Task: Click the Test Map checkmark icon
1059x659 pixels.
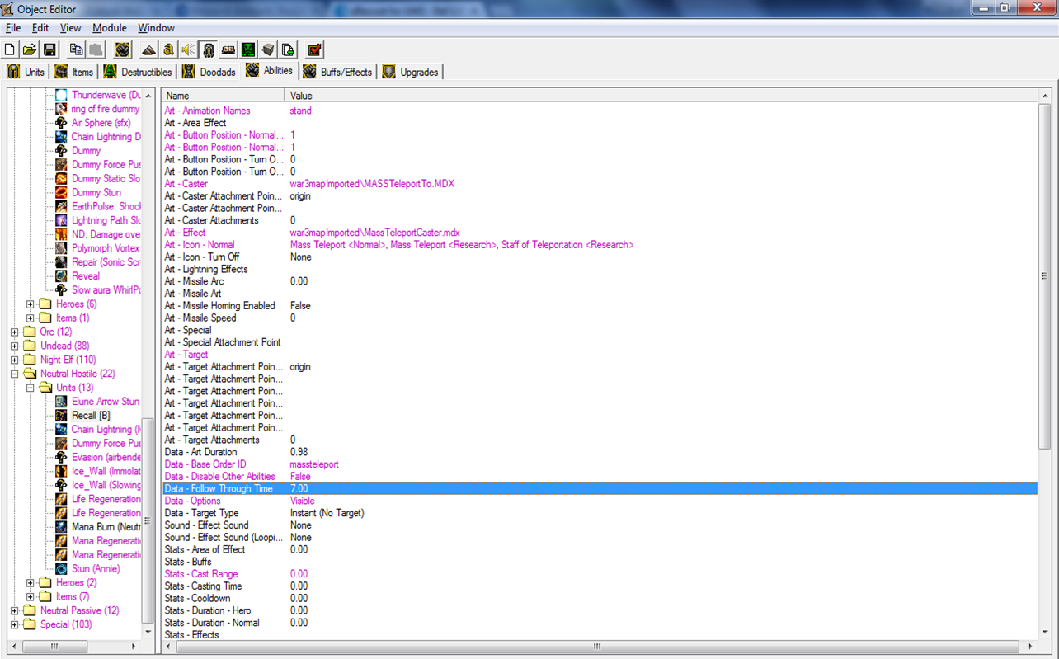Action: coord(314,50)
